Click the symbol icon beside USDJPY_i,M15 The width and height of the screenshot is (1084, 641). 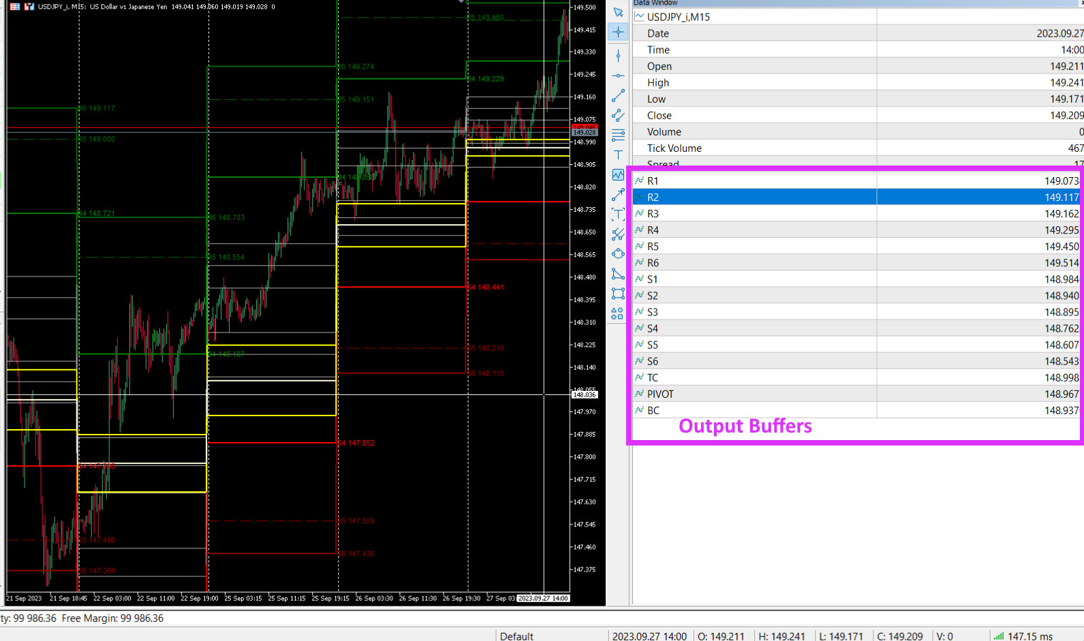[640, 16]
